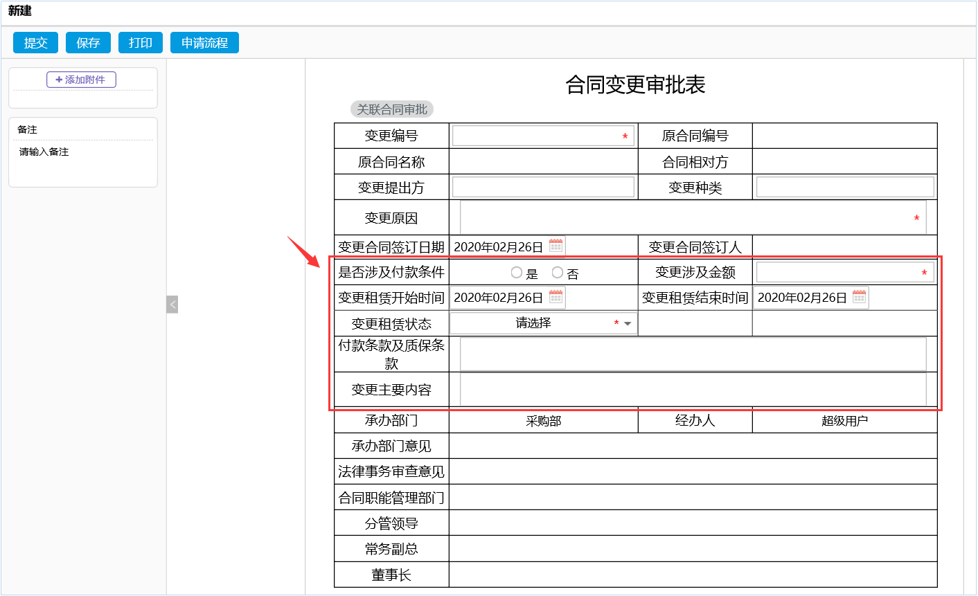Click the 提交 button
Viewport: 978px width, 596px height.
(x=35, y=43)
